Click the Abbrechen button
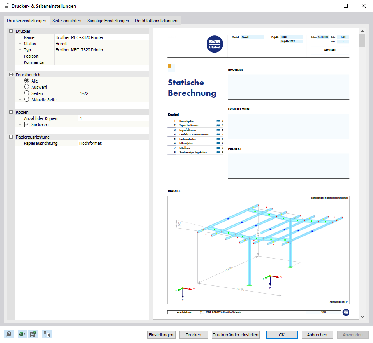The width and height of the screenshot is (373, 343). coord(317,335)
